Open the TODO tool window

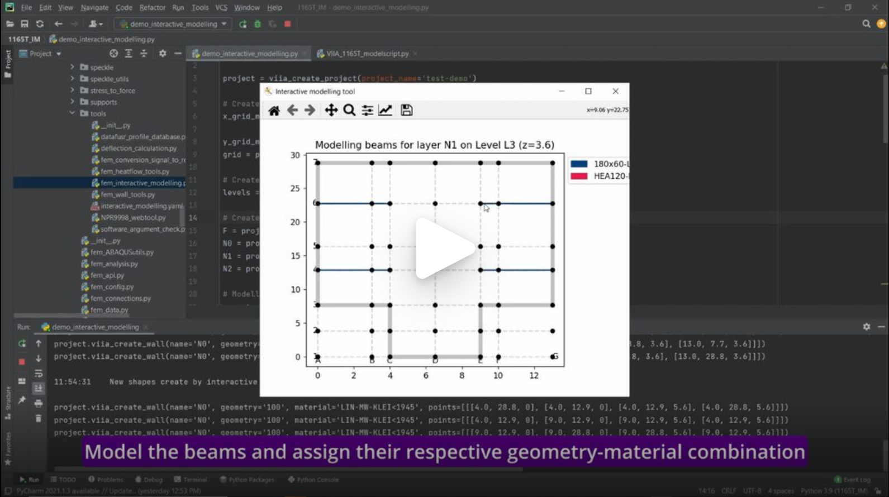click(63, 480)
